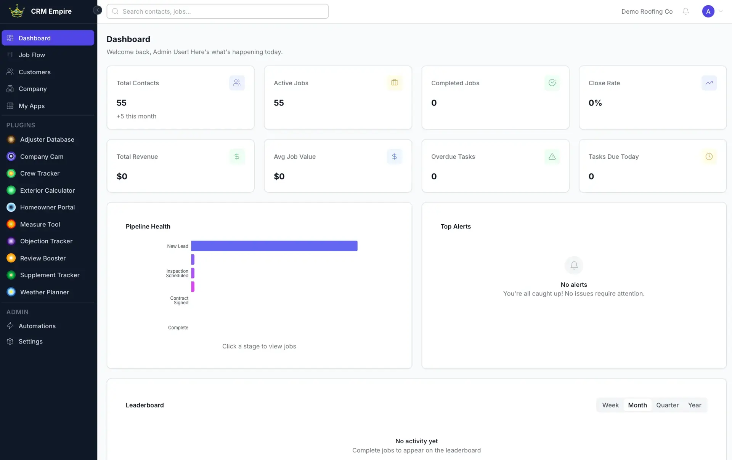This screenshot has width=732, height=460.
Task: Click the Contract Signed stage label
Action: (179, 300)
